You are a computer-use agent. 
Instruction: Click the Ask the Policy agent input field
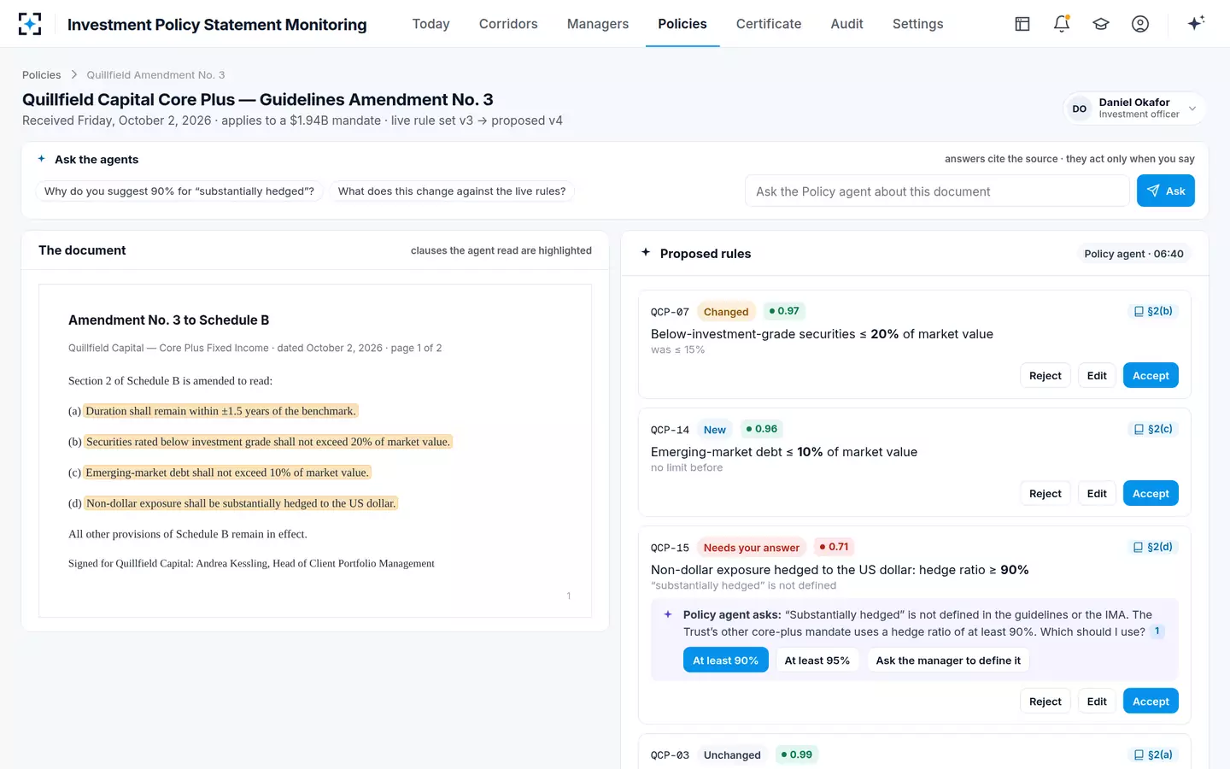point(937,191)
